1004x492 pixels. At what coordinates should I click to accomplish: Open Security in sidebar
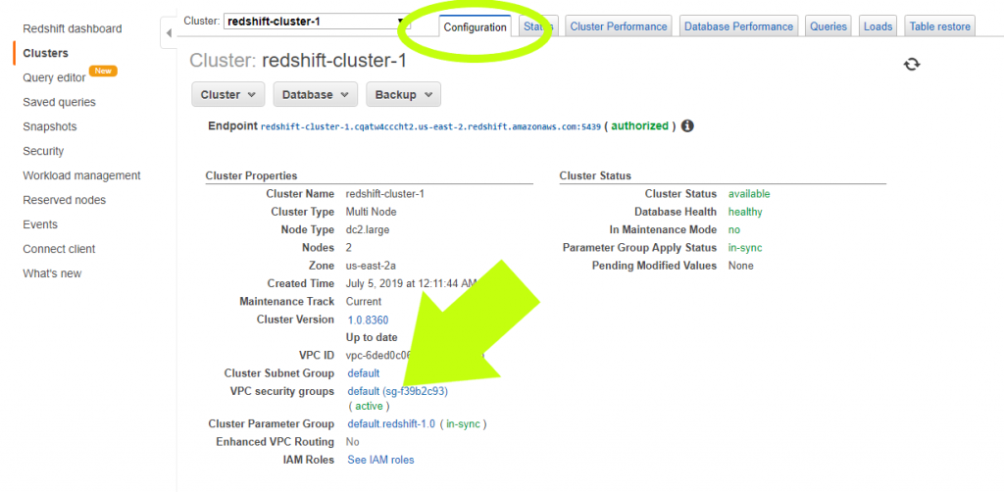43,151
